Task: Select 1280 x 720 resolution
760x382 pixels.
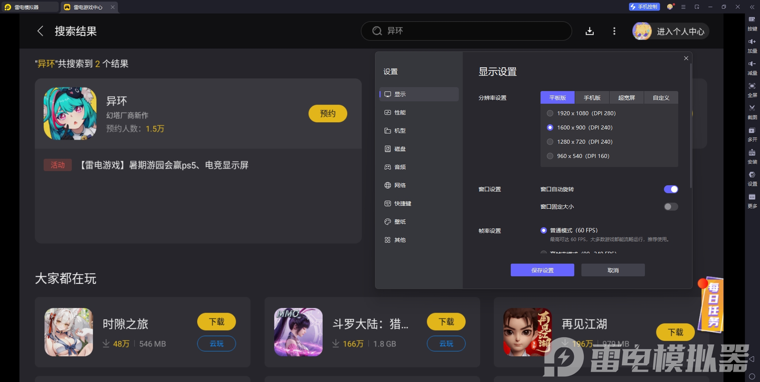Action: pyautogui.click(x=550, y=142)
